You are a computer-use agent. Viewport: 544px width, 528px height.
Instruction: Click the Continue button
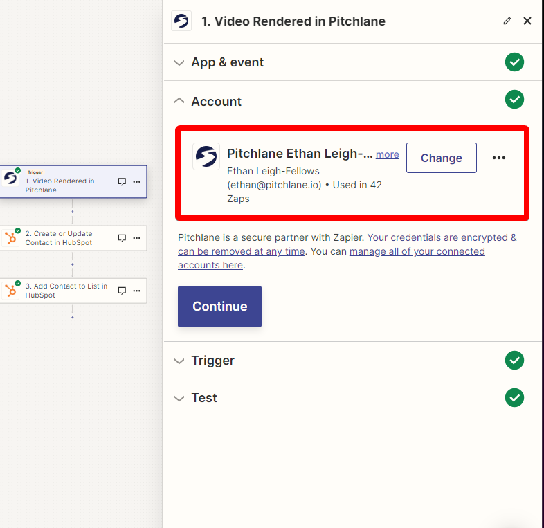tap(219, 307)
